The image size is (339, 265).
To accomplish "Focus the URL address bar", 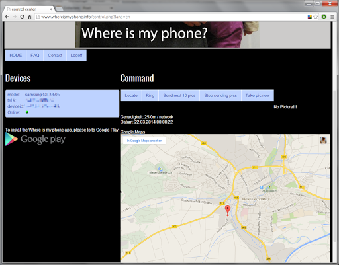I will [x=172, y=17].
